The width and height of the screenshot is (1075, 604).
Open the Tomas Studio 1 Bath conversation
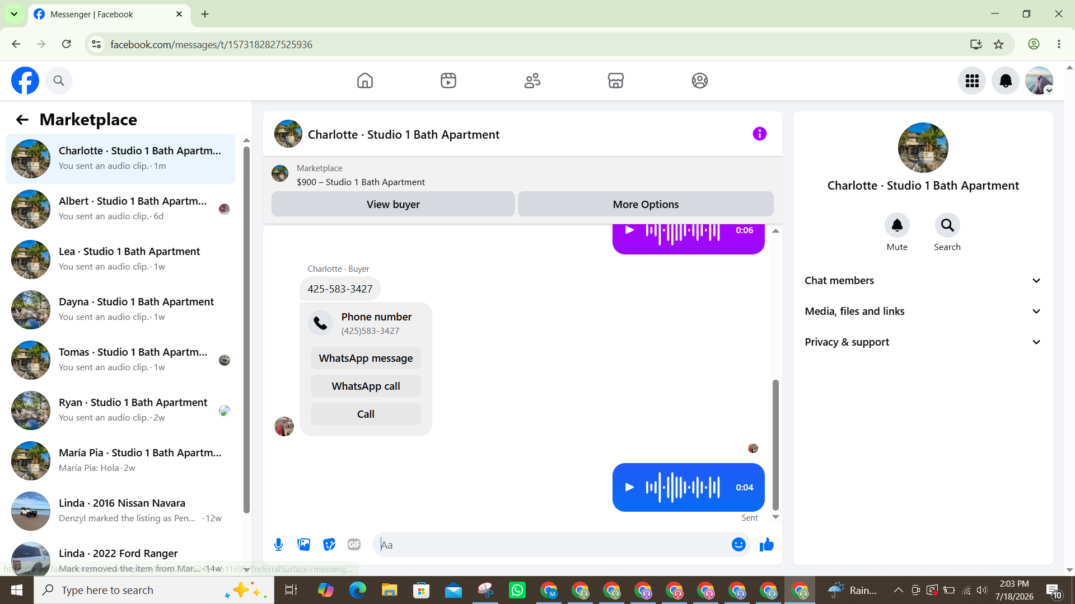pyautogui.click(x=120, y=360)
